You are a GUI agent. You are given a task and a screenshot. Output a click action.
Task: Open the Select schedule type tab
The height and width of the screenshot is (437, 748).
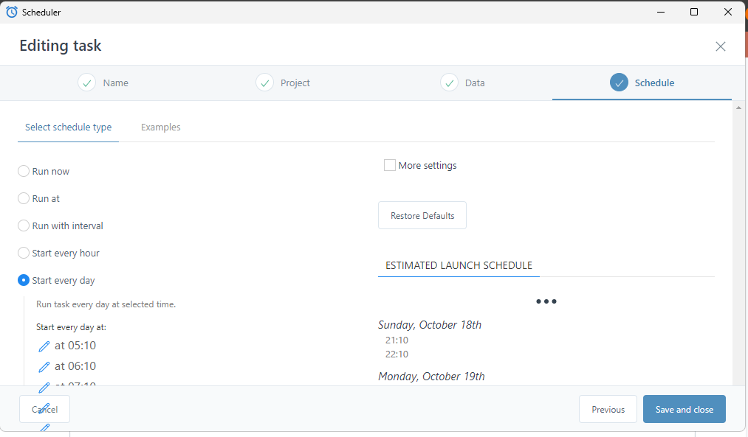[x=68, y=127]
